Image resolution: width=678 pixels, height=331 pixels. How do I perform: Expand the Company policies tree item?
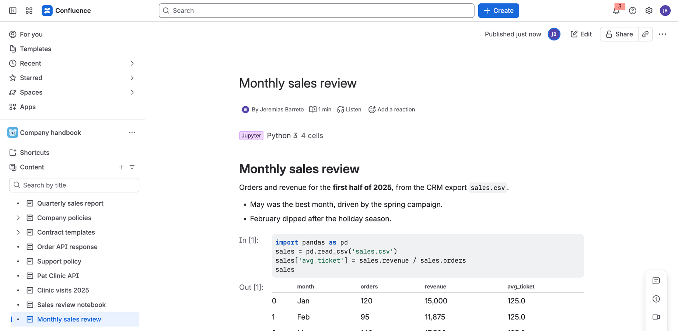click(x=18, y=218)
